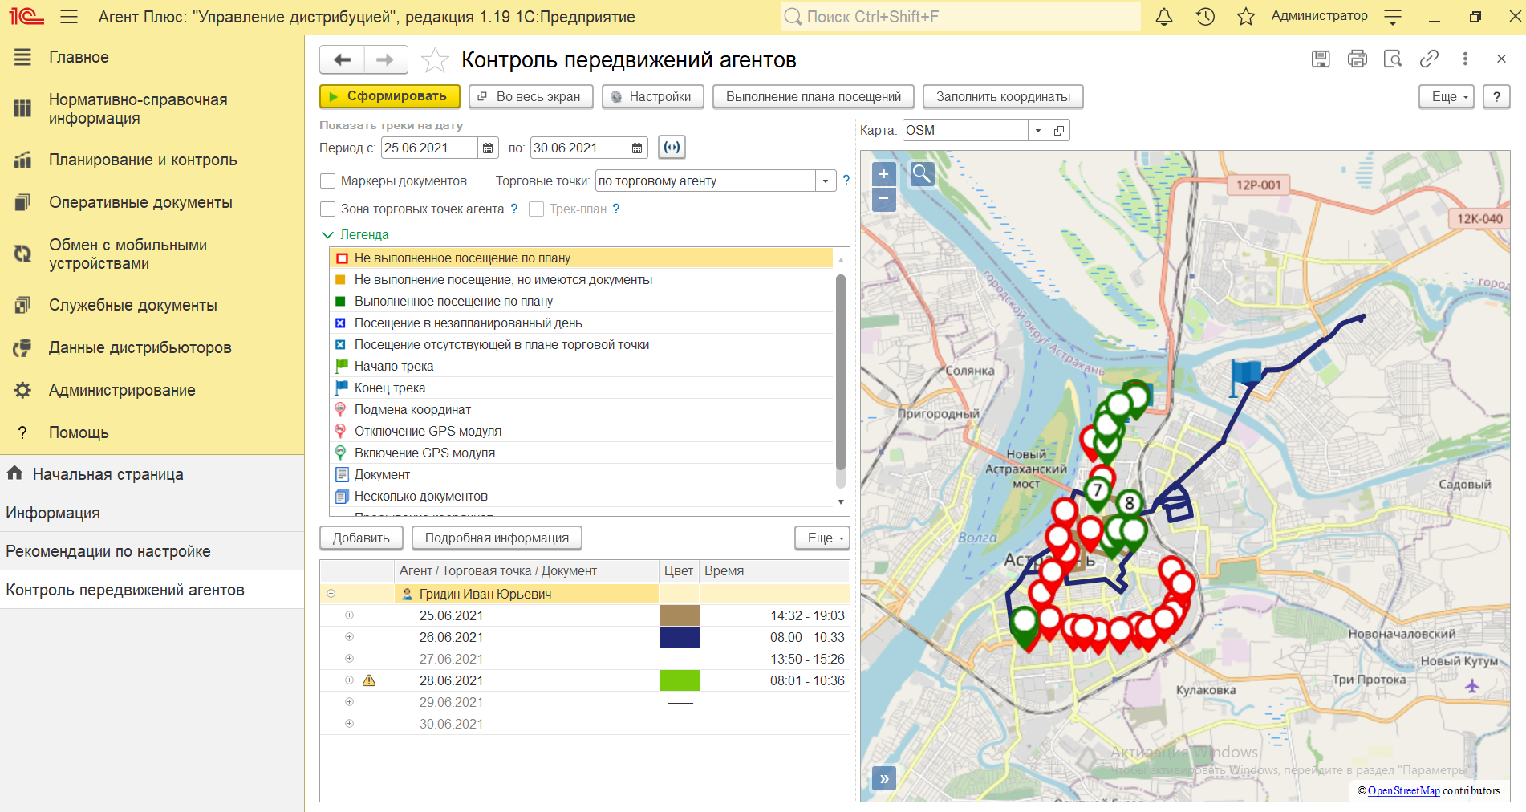The image size is (1526, 812).
Task: Zoom out on the map
Action: (x=883, y=198)
